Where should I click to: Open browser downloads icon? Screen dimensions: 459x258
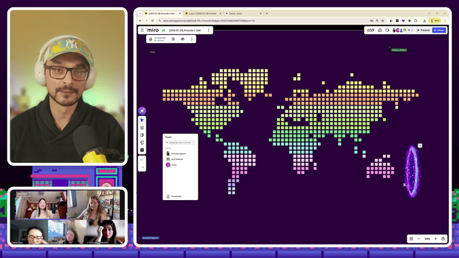tap(425, 21)
